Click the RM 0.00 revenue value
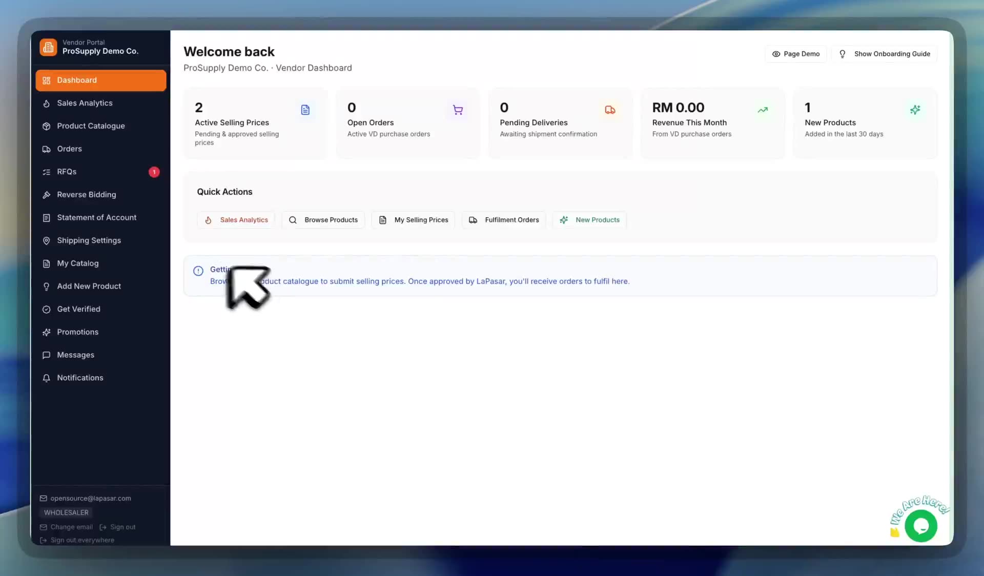Viewport: 984px width, 576px height. click(x=678, y=108)
